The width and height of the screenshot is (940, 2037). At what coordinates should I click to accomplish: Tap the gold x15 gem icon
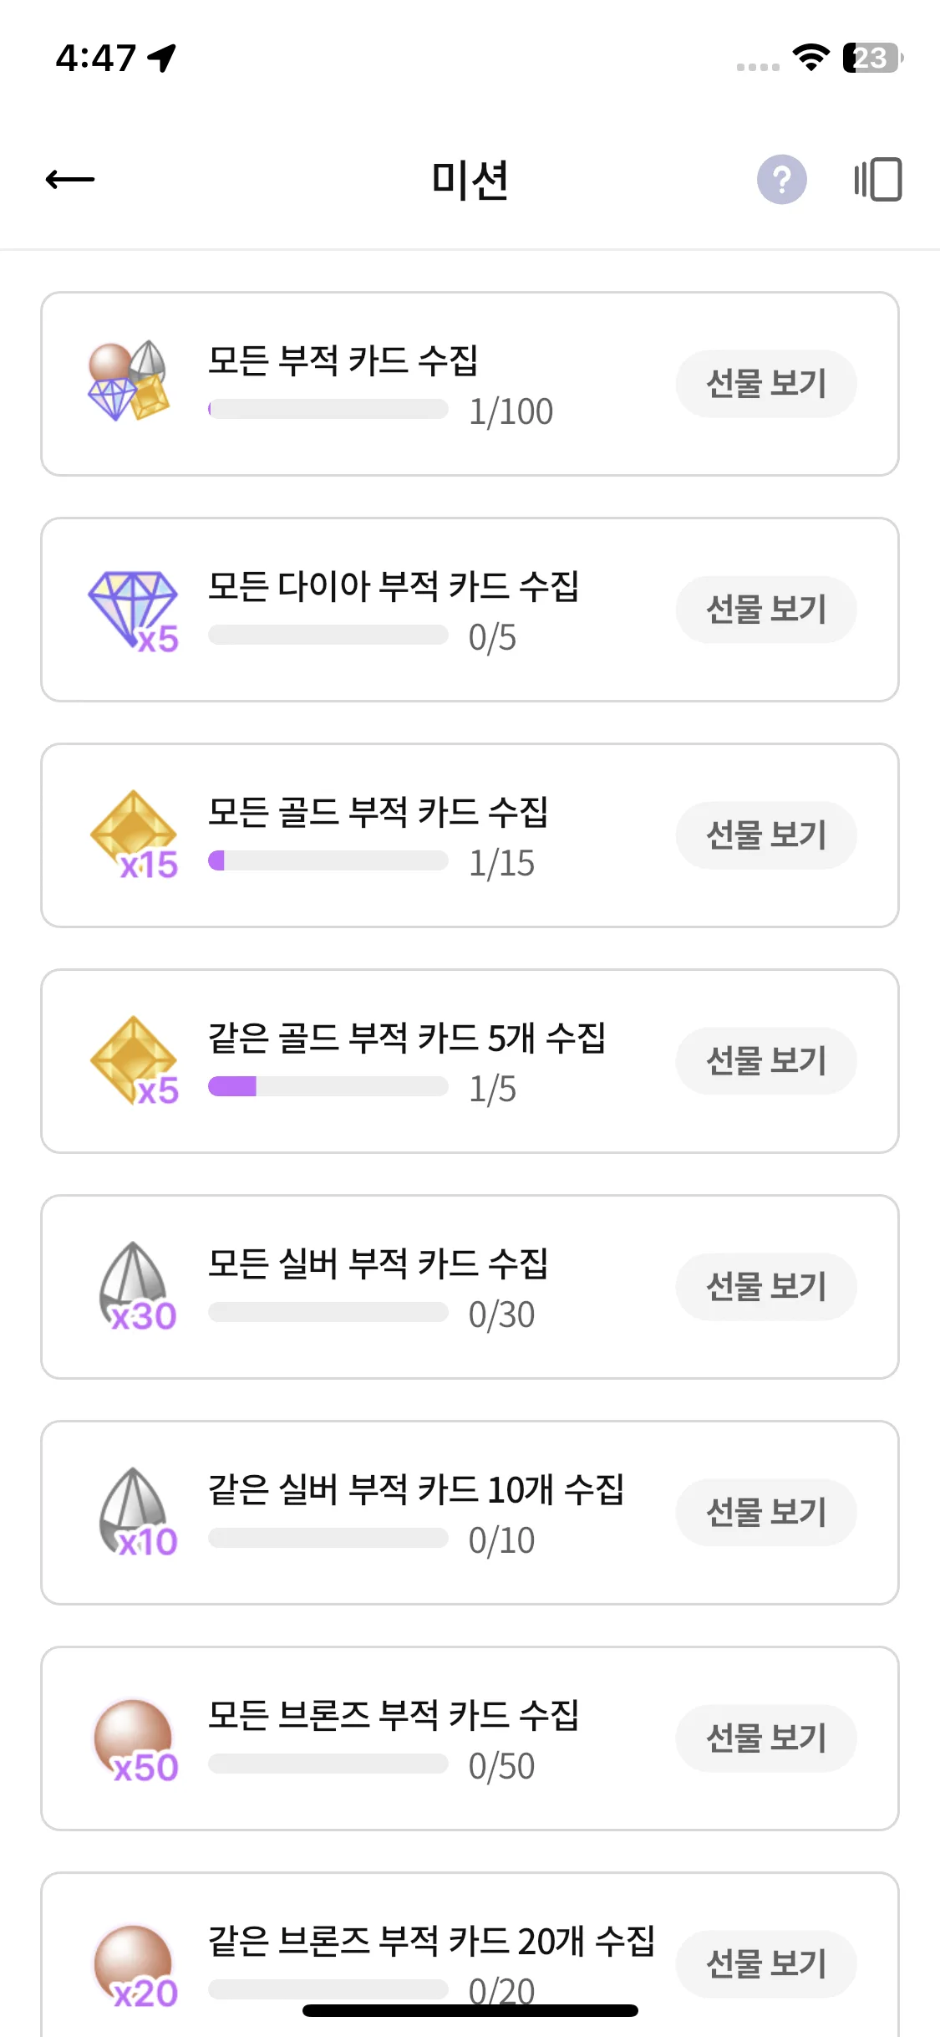tap(134, 835)
